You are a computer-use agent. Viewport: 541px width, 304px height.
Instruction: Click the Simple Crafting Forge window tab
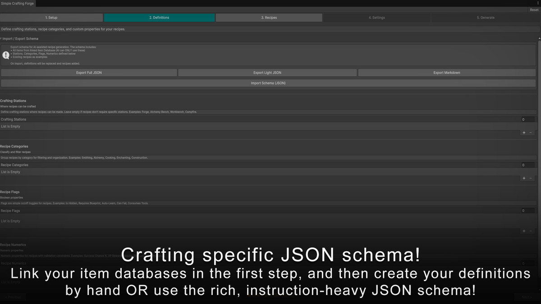pyautogui.click(x=18, y=3)
